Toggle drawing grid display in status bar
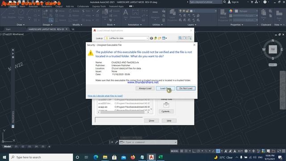286x161 pixels. coord(182,151)
